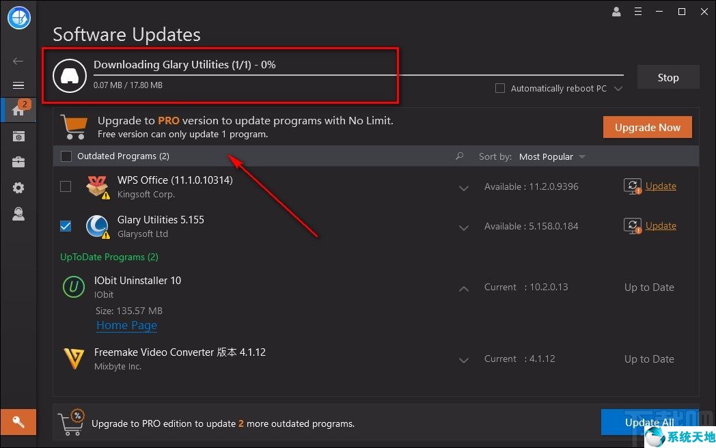
Task: Click the download progress circle icon
Action: [70, 76]
